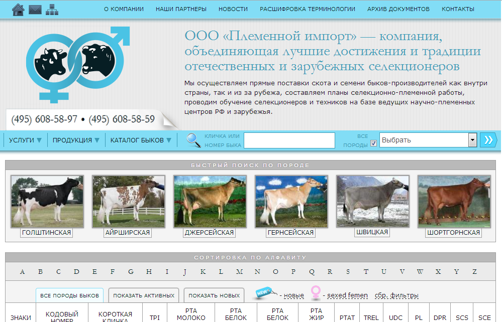This screenshot has width=502, height=322.
Task: Click the sexed femen filter link
Action: click(347, 295)
